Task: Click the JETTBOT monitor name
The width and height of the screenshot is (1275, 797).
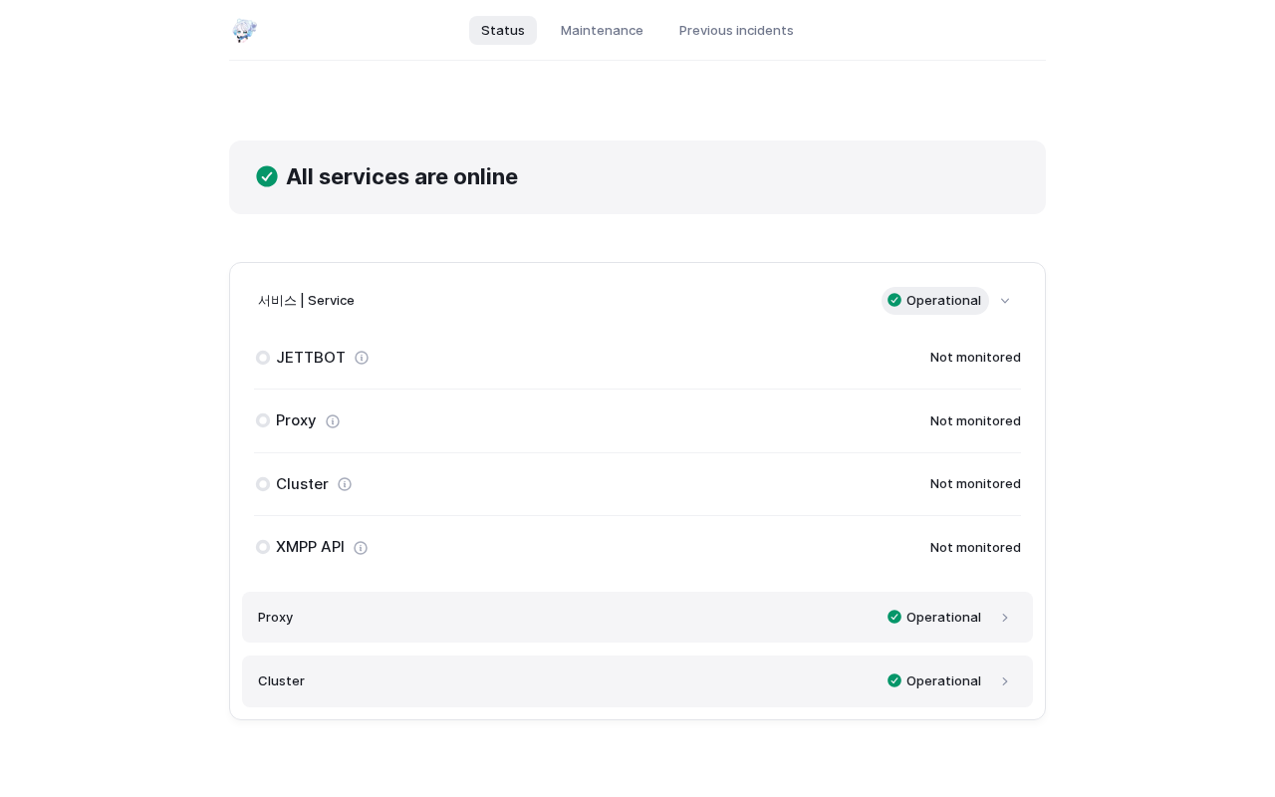Action: pos(311,358)
